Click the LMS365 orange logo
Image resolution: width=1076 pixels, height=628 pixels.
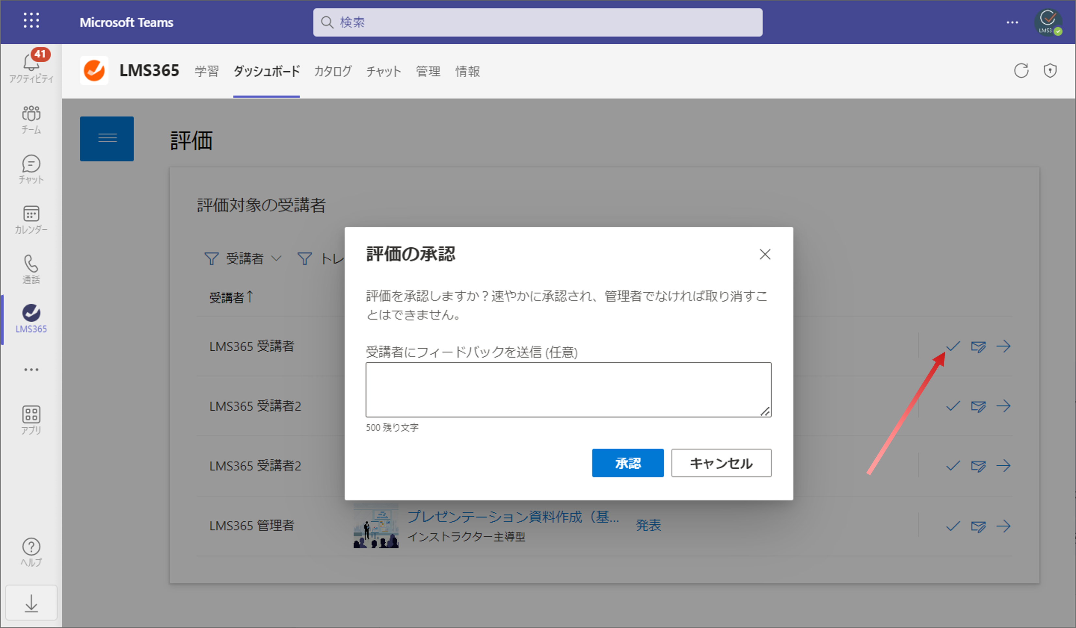94,70
